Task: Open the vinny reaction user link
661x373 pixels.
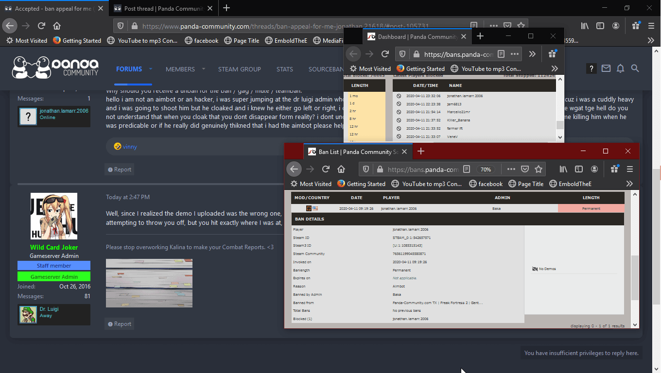Action: click(130, 146)
